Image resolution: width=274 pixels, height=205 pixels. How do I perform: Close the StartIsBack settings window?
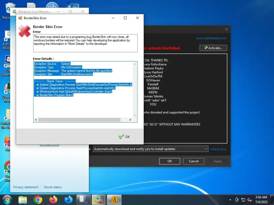226,29
